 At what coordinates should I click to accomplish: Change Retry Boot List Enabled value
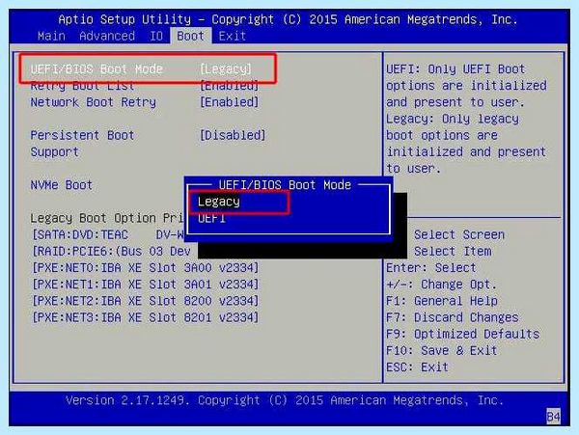230,86
